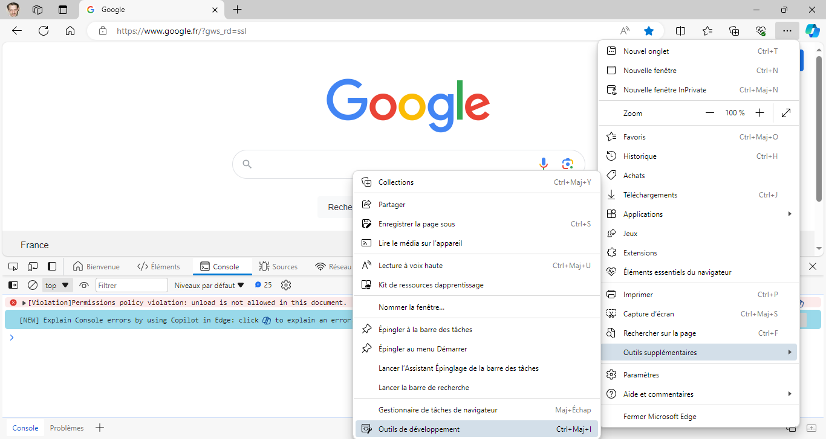The image size is (826, 439).
Task: Click the read aloud icon in address bar
Action: (625, 31)
